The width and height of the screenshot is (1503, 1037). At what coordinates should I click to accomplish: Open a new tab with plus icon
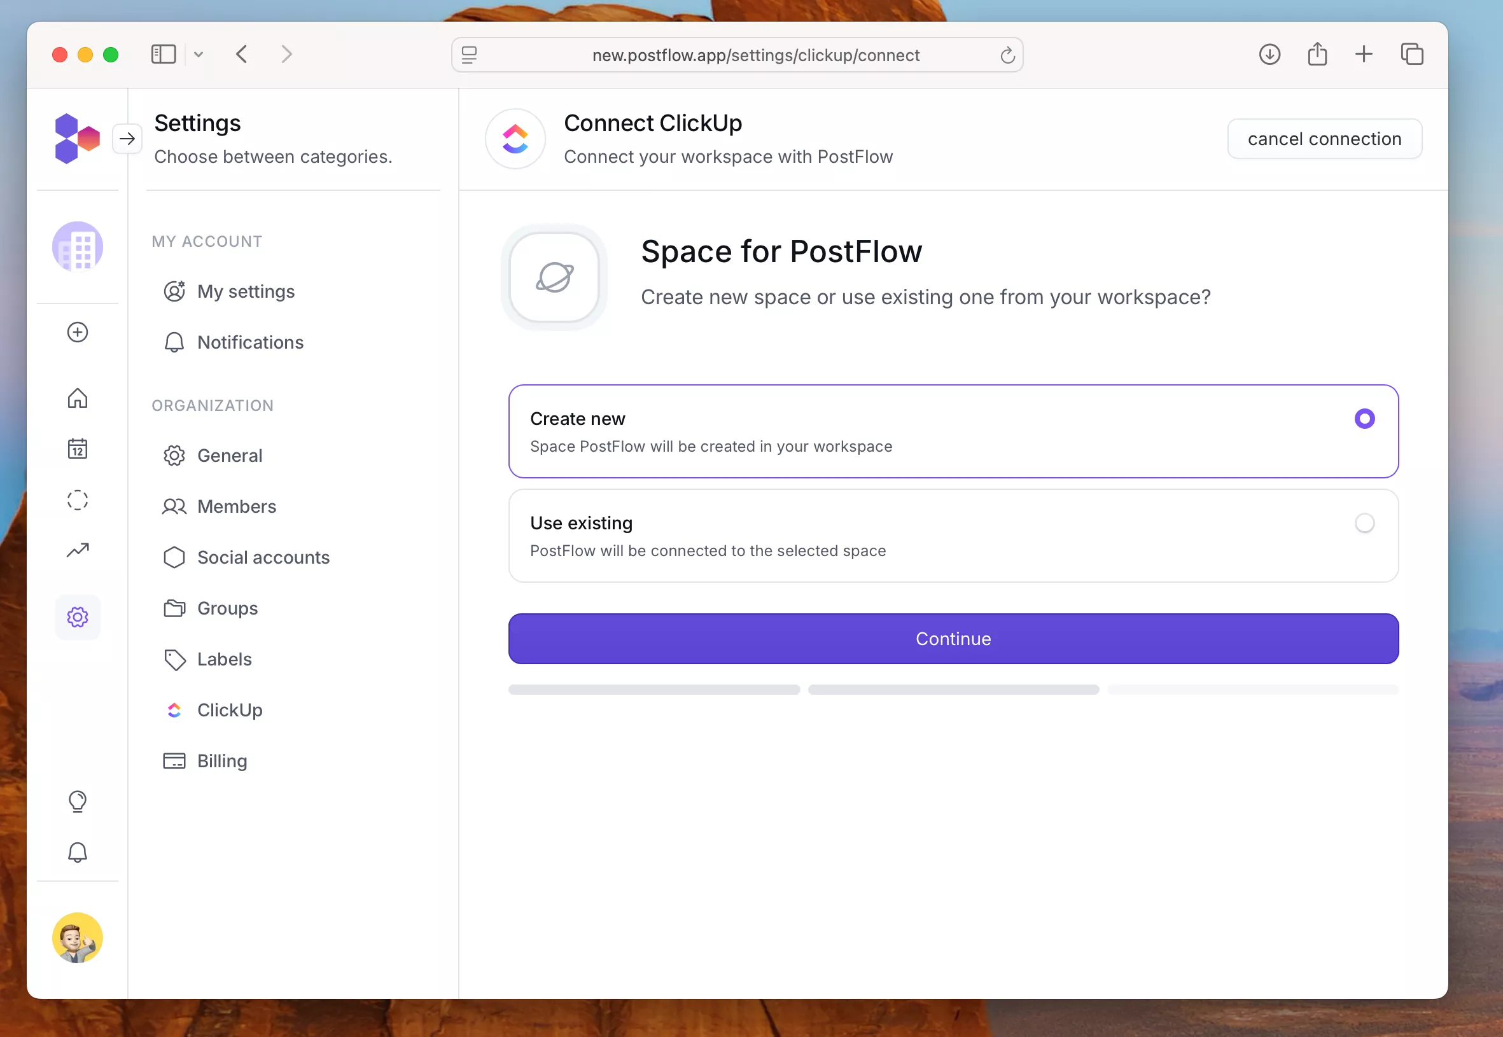pos(1364,54)
